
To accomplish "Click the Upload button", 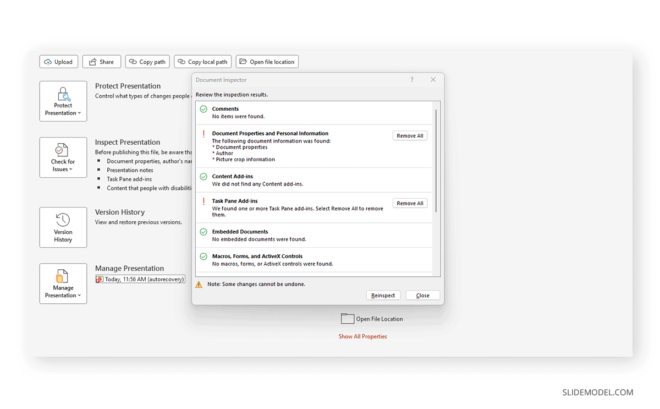I will pos(59,62).
